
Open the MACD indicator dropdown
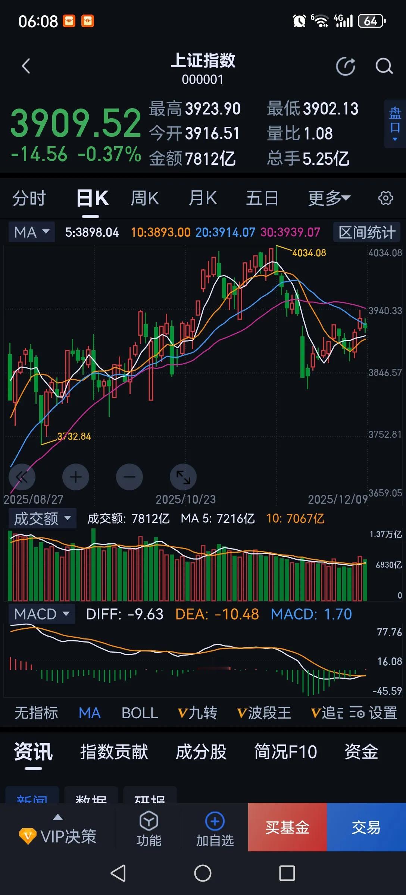click(x=42, y=614)
